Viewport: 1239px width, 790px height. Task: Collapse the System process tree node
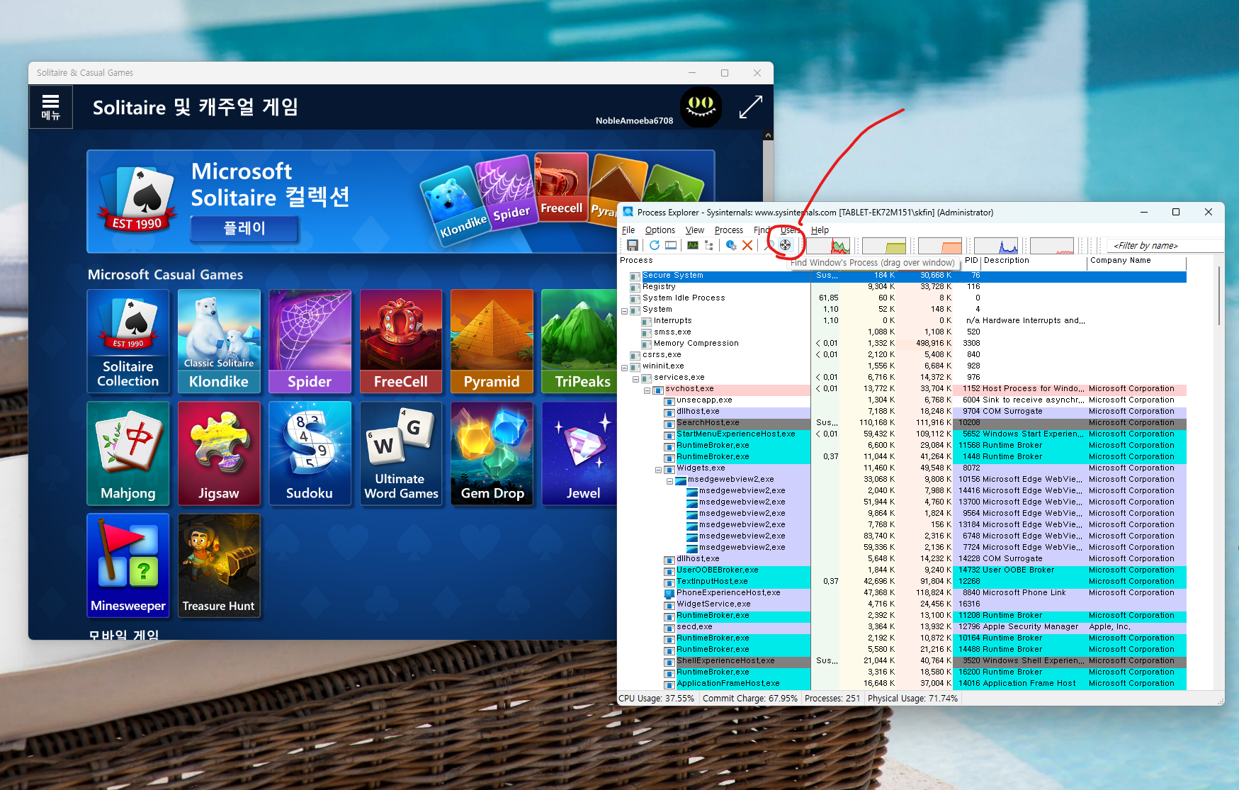624,310
